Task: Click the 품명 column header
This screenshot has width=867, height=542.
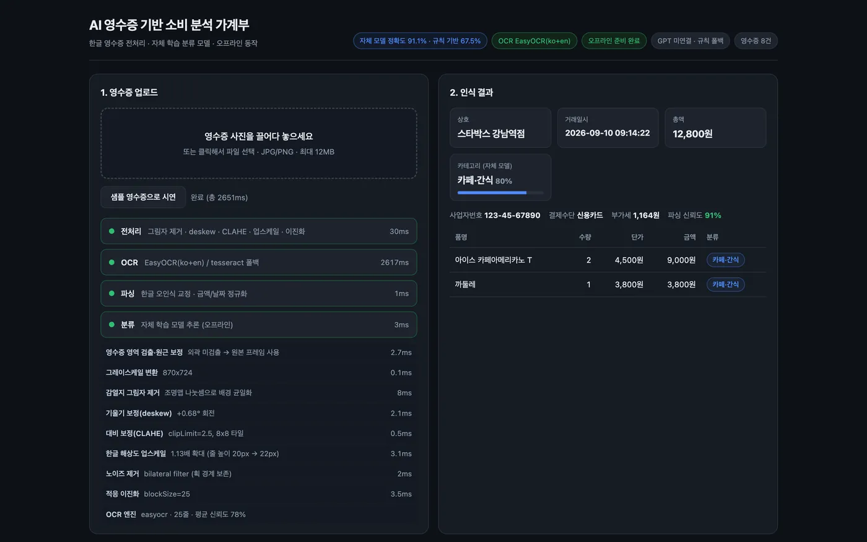Action: [461, 237]
